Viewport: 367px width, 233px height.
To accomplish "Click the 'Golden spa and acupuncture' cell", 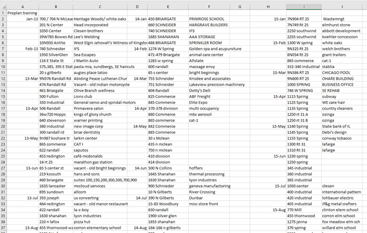I will point(209,49).
